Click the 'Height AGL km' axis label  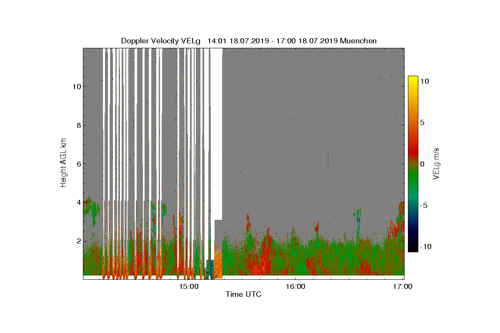click(x=64, y=163)
